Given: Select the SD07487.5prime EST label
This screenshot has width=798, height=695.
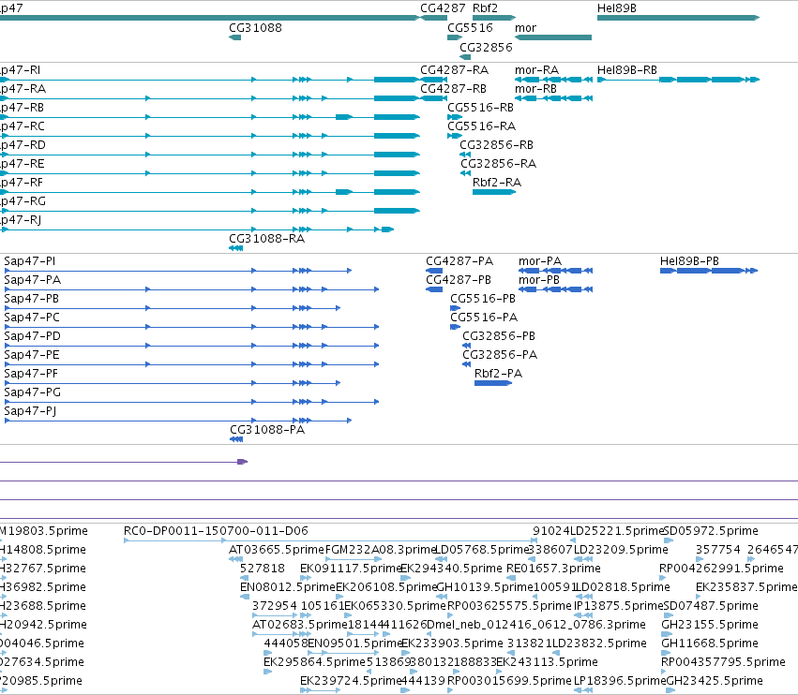Looking at the screenshot, I should pos(711,605).
